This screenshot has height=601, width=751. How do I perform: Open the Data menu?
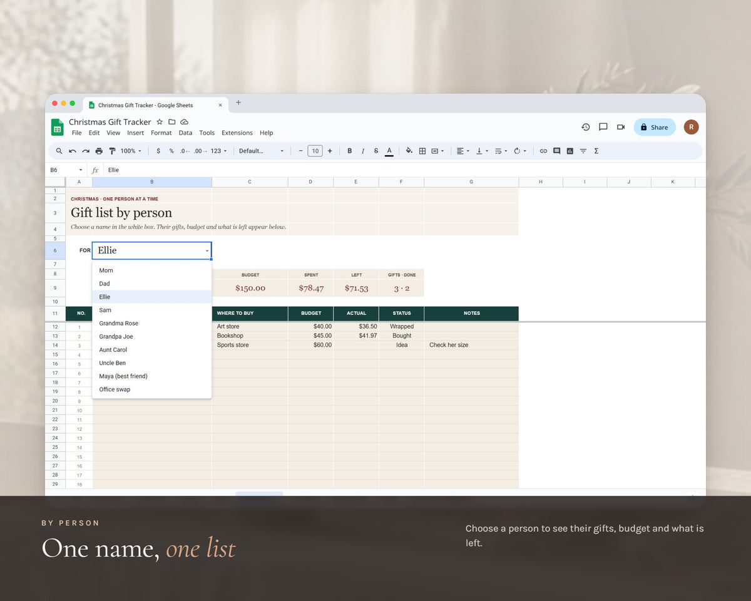tap(185, 133)
